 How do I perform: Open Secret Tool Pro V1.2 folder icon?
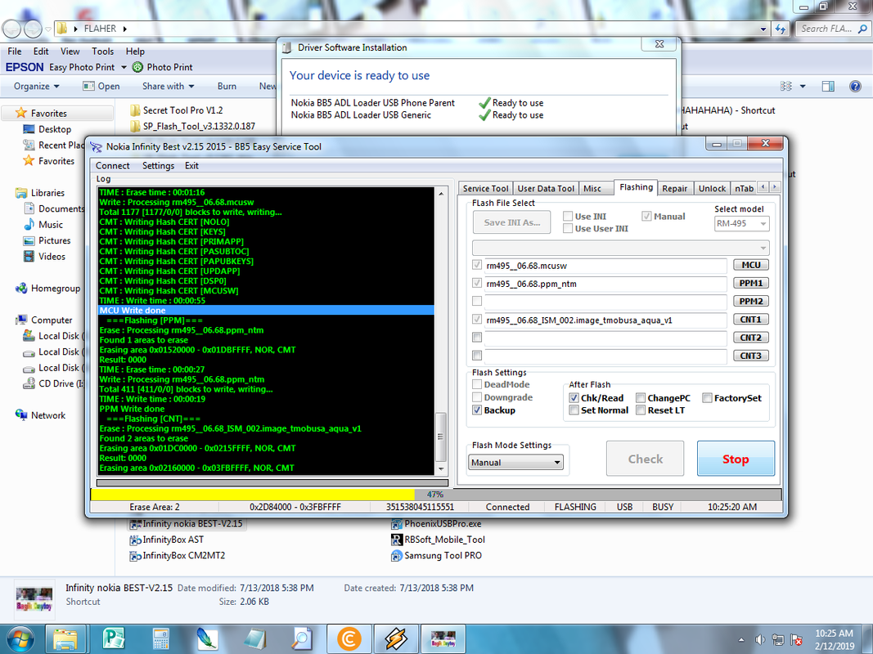tap(135, 110)
